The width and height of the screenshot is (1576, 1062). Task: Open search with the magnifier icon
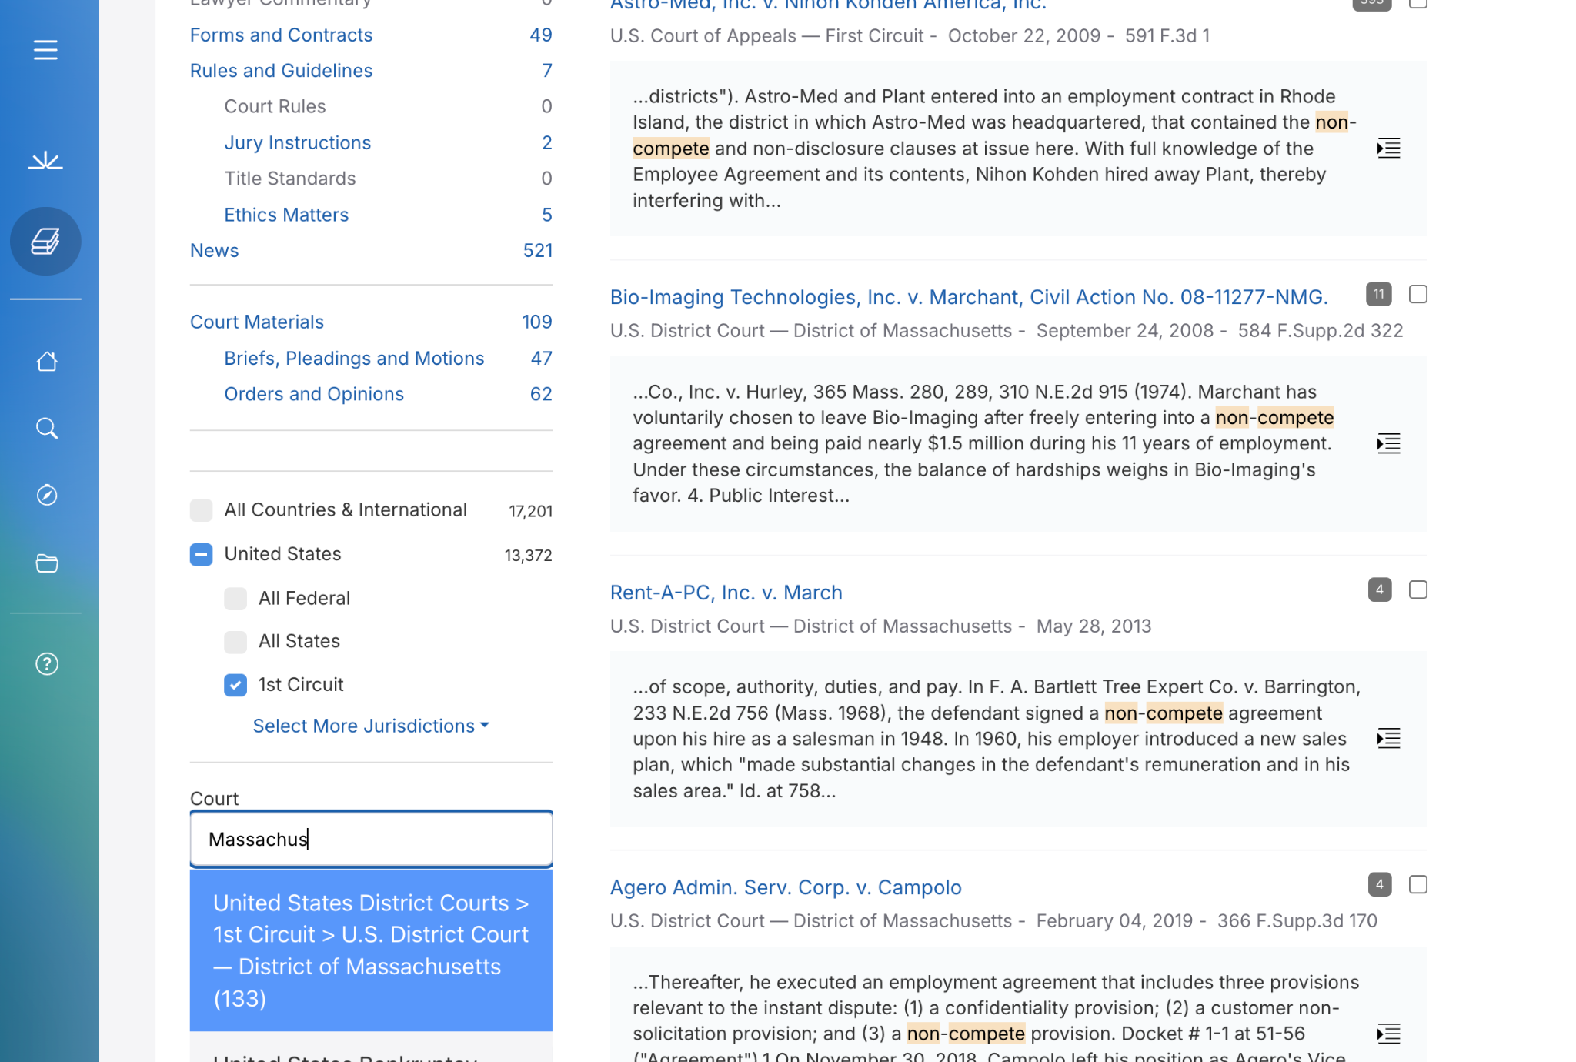[47, 428]
